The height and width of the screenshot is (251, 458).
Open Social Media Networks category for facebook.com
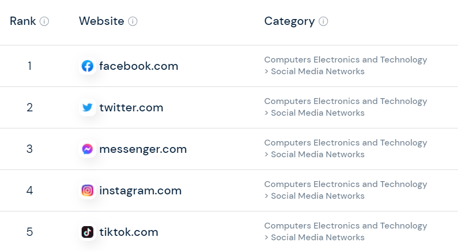click(x=318, y=71)
